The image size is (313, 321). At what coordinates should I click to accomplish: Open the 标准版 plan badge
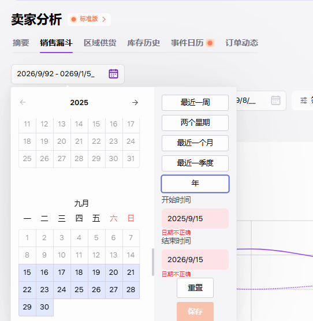(x=90, y=20)
